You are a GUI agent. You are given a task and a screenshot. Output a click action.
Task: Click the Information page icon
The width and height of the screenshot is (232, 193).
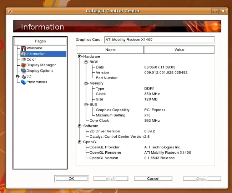point(23,54)
